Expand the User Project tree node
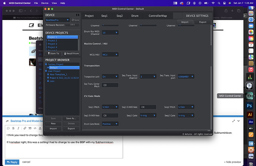Viewport: 256px width, 166px height. [x=46, y=71]
